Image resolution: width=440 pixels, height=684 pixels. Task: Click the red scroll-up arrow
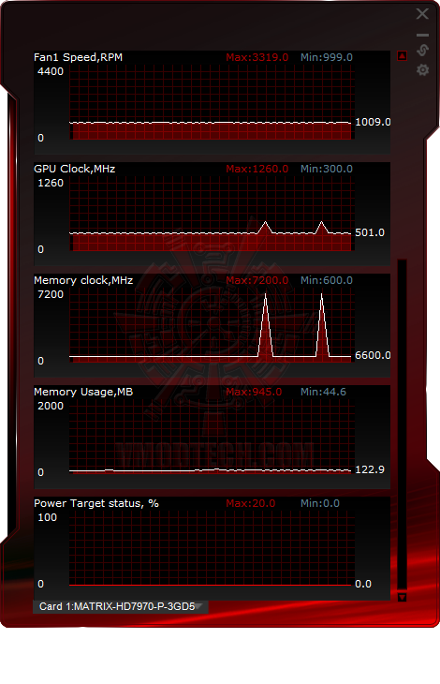pos(403,55)
